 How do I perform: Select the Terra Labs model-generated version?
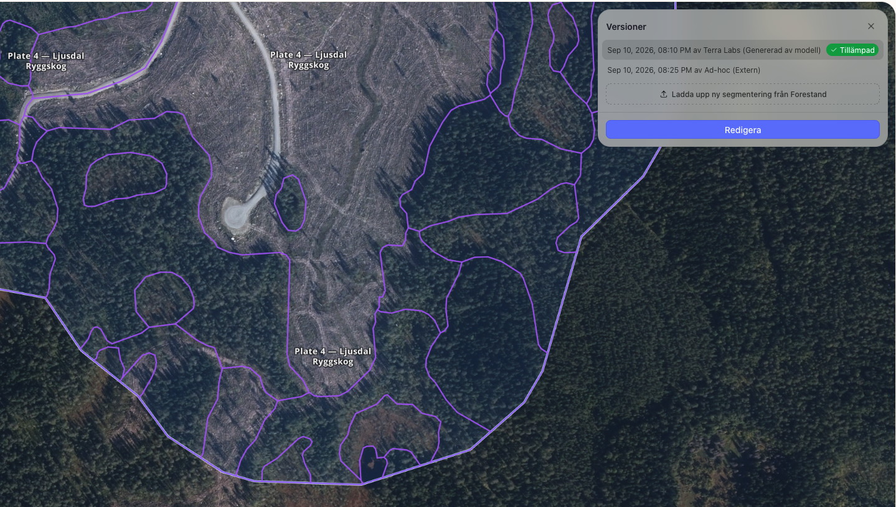click(742, 50)
